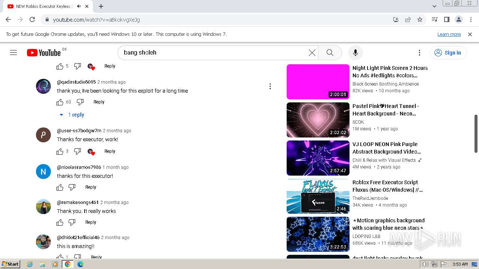This screenshot has height=269, width=479.
Task: Dislike the comment "Thanks for executor, work!"
Action: tap(77, 151)
